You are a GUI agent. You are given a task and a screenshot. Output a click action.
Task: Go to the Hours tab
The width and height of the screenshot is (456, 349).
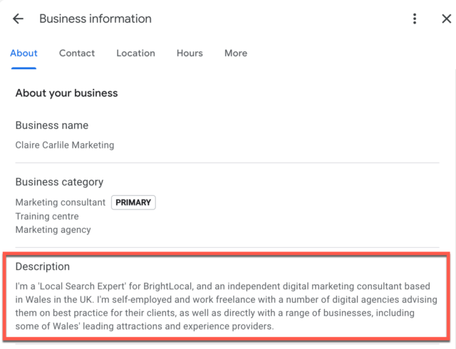pyautogui.click(x=190, y=53)
